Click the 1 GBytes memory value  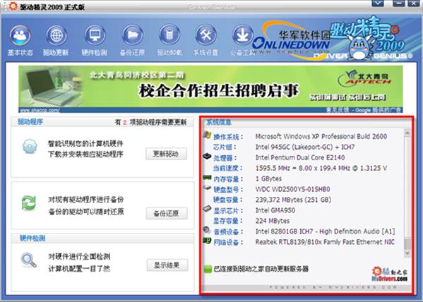pyautogui.click(x=268, y=179)
